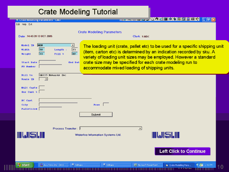Maximize the Crate Modelling window
This screenshot has width=229, height=172.
209,19
